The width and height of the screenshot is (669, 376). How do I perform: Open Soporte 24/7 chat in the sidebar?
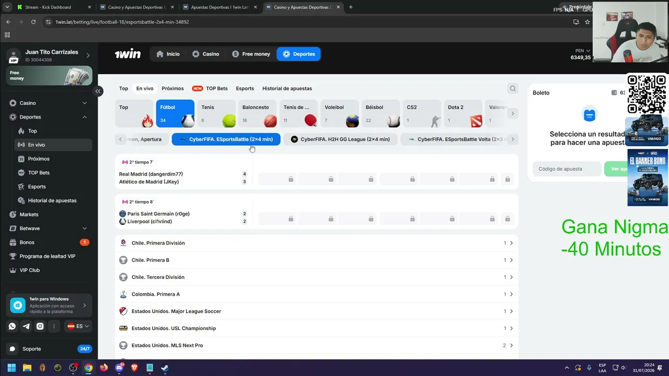point(49,349)
